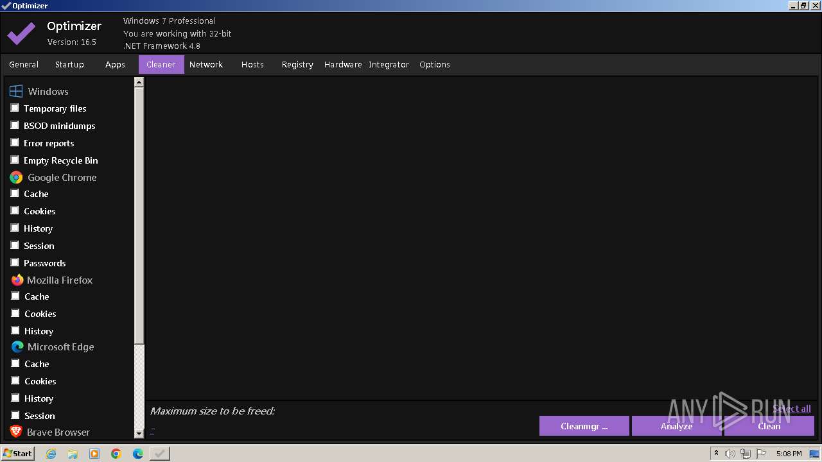Select the Cleaner tab

tap(161, 64)
